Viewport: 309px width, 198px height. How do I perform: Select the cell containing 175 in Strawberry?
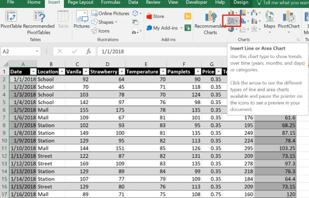click(107, 110)
